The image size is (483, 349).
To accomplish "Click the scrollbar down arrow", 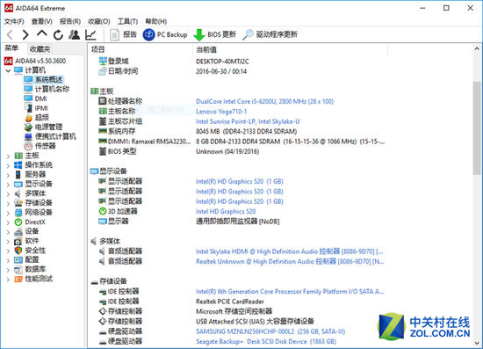I will pyautogui.click(x=477, y=343).
